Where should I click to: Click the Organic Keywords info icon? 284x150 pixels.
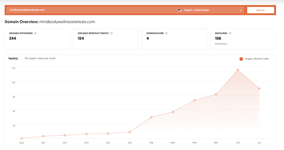pos(36,33)
